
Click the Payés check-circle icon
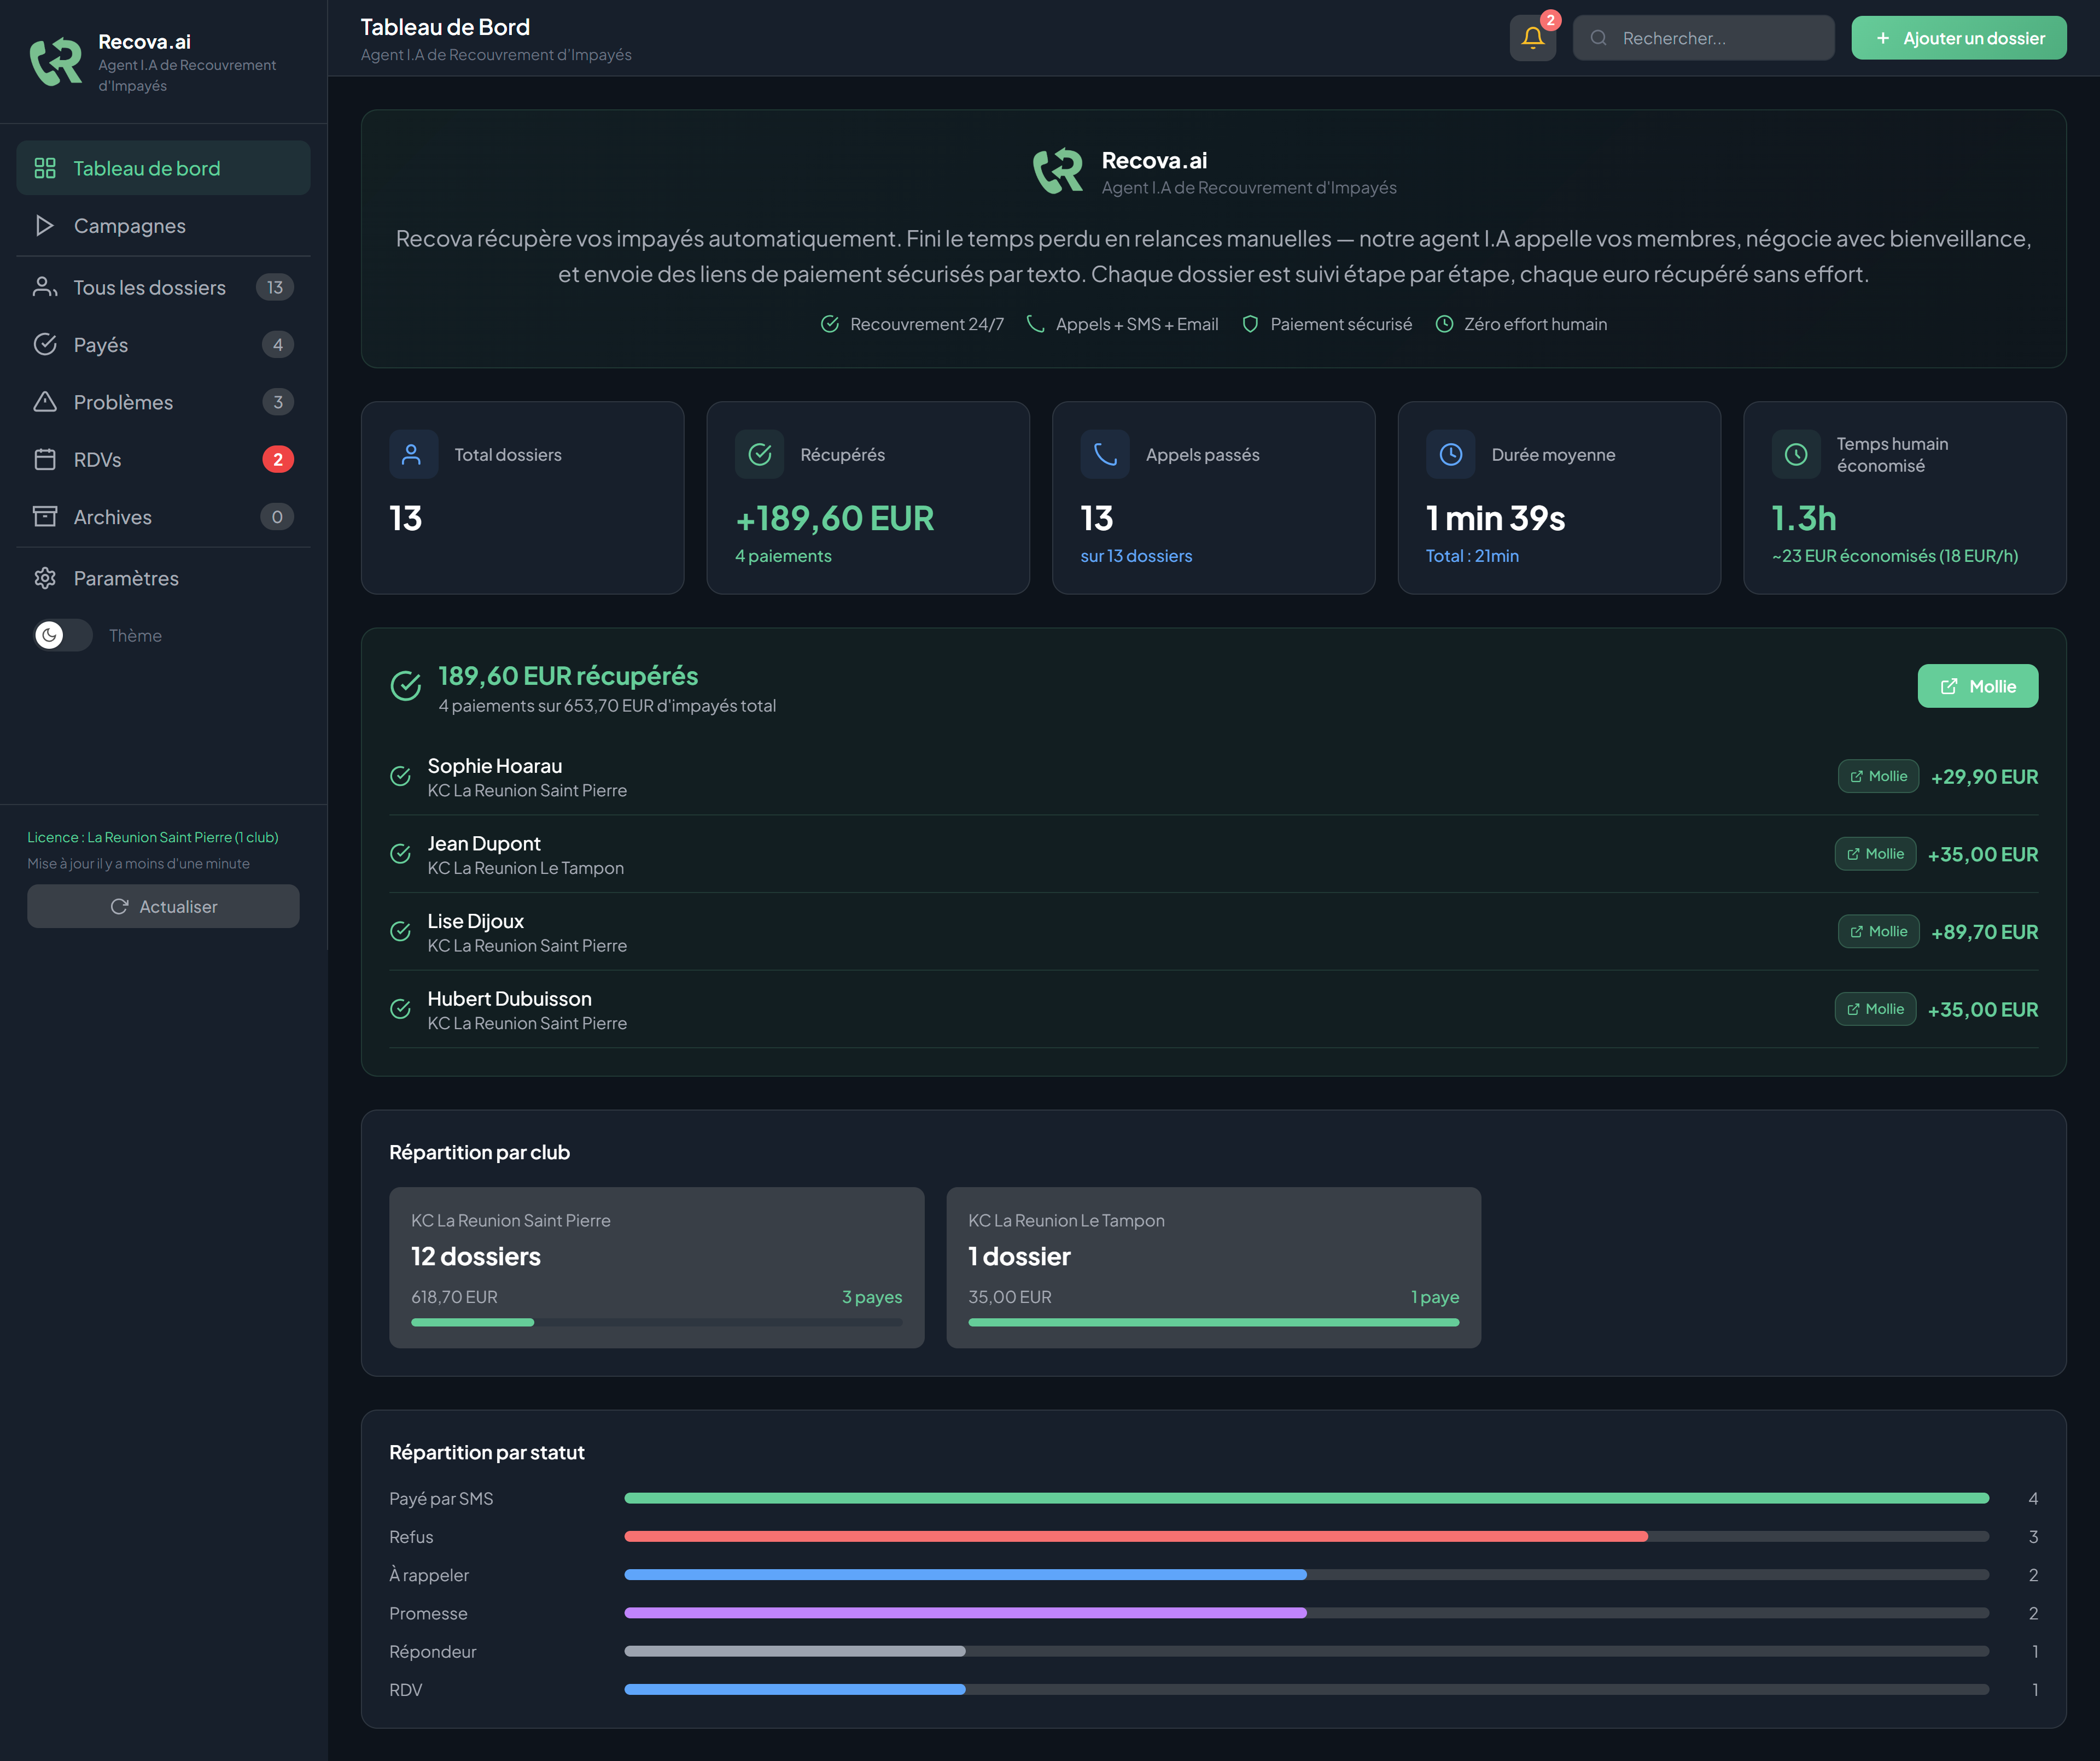(x=45, y=345)
